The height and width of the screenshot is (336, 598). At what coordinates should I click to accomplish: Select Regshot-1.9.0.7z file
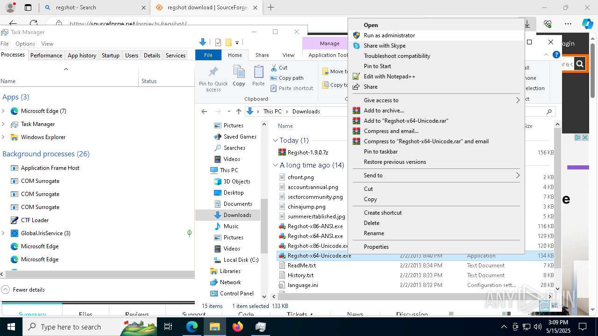pos(308,153)
